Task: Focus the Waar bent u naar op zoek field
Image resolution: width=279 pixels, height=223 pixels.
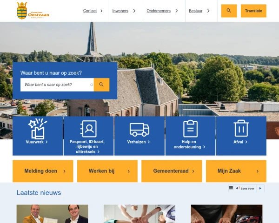Action: [57, 85]
